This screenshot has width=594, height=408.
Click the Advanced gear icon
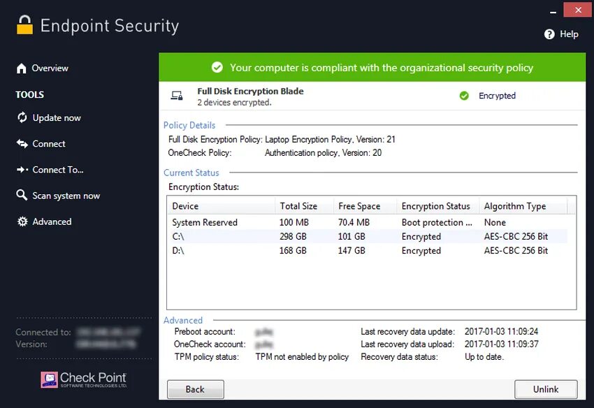(22, 221)
